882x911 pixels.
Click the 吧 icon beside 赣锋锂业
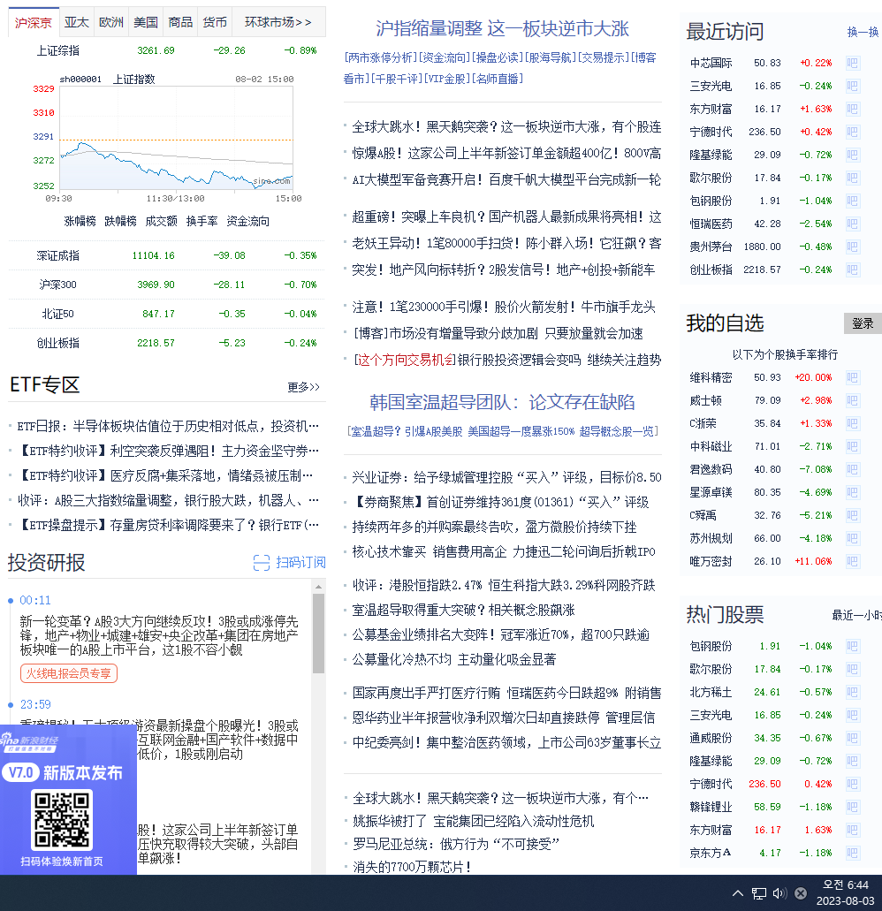coord(852,807)
